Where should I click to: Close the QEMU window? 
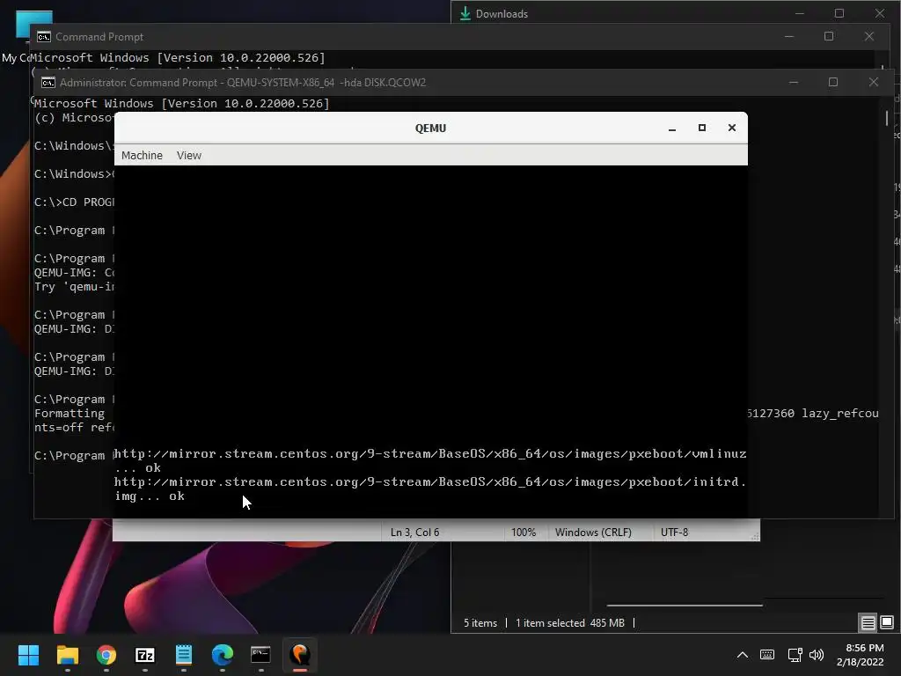coord(731,129)
